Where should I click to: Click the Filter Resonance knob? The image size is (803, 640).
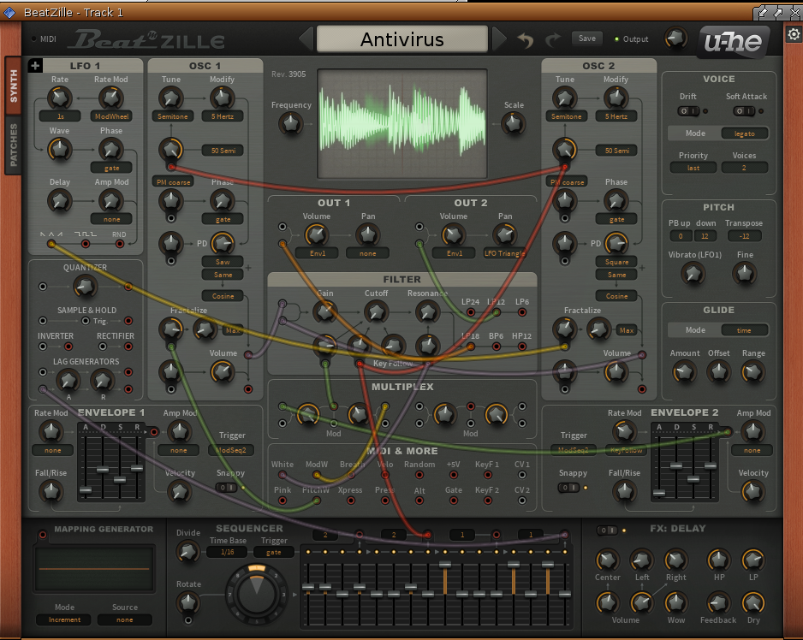click(x=427, y=311)
